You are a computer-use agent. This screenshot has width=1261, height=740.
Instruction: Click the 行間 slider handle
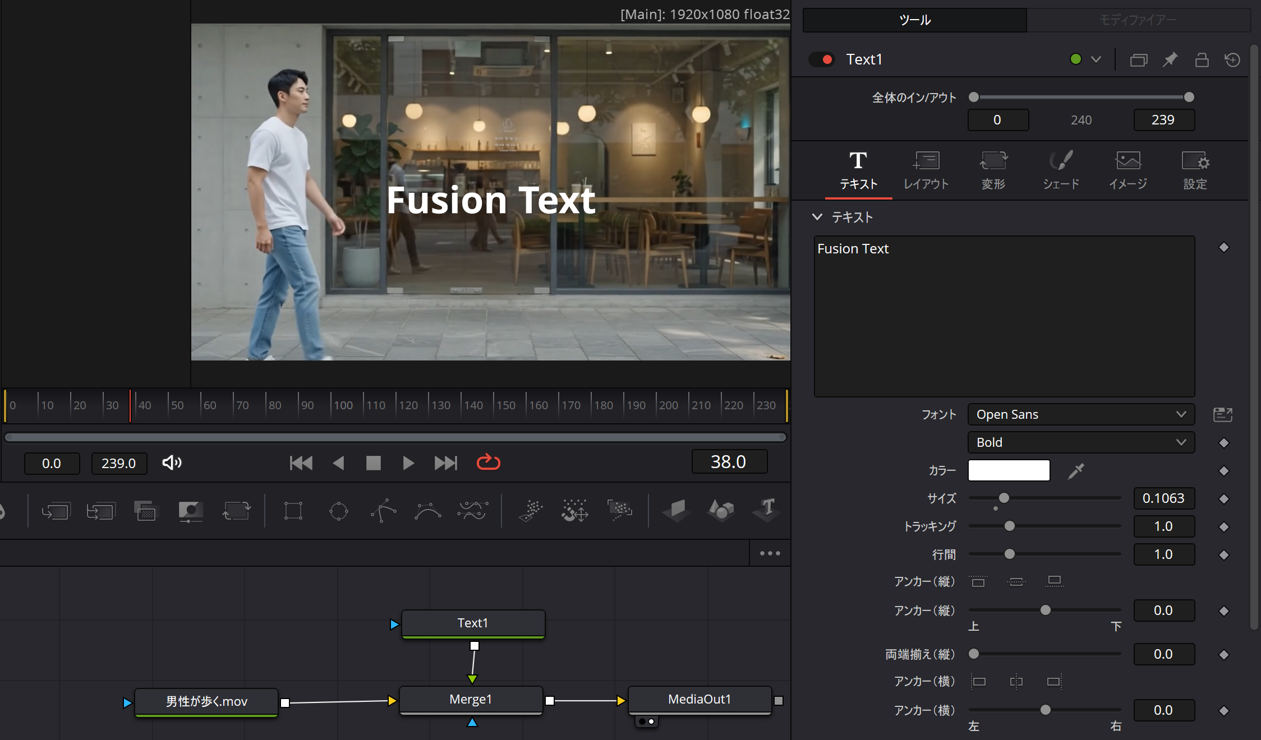click(1010, 554)
